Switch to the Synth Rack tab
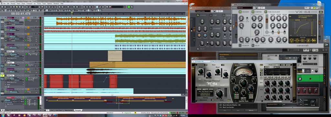 click(x=59, y=111)
